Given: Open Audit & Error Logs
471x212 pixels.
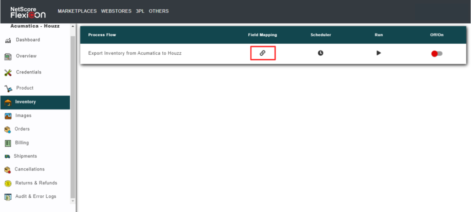Looking at the screenshot, I should (x=35, y=196).
